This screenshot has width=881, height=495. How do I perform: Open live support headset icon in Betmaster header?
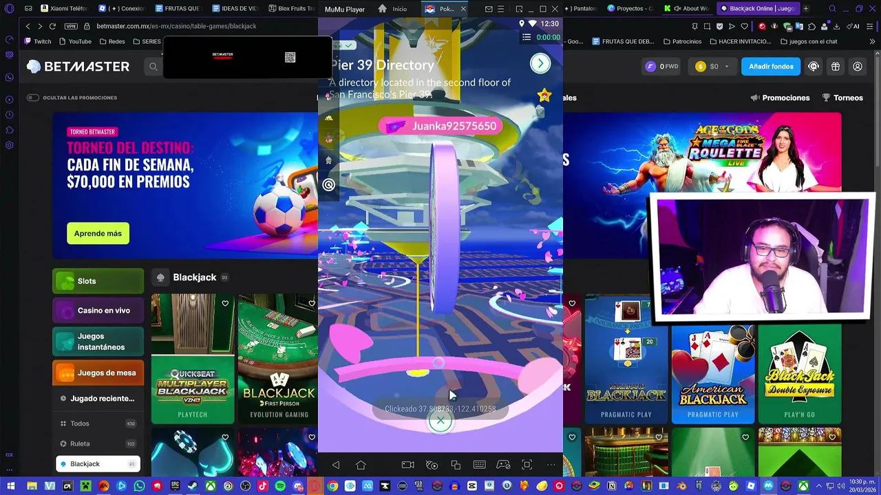814,67
